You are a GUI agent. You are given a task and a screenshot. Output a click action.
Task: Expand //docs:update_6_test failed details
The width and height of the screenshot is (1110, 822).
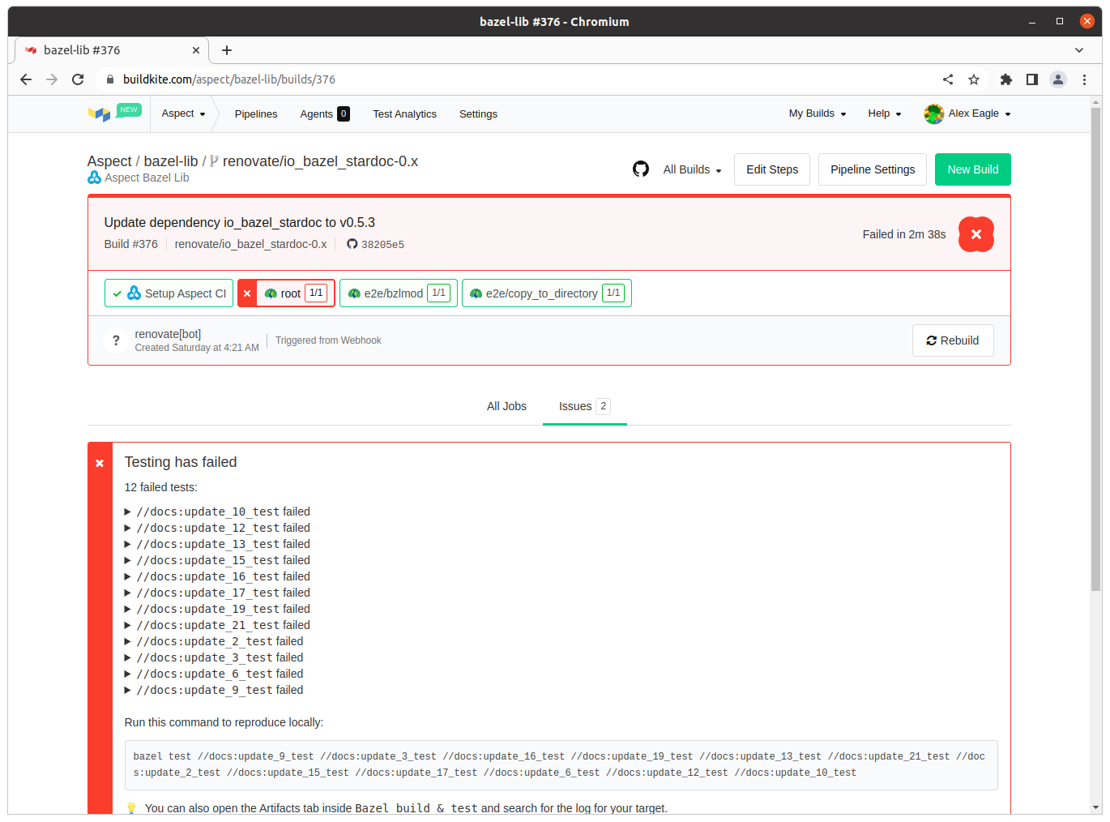(x=213, y=674)
